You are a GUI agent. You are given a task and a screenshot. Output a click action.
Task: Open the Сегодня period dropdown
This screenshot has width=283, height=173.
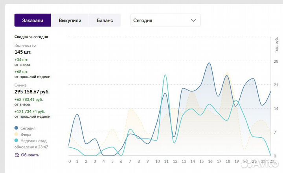coord(165,20)
